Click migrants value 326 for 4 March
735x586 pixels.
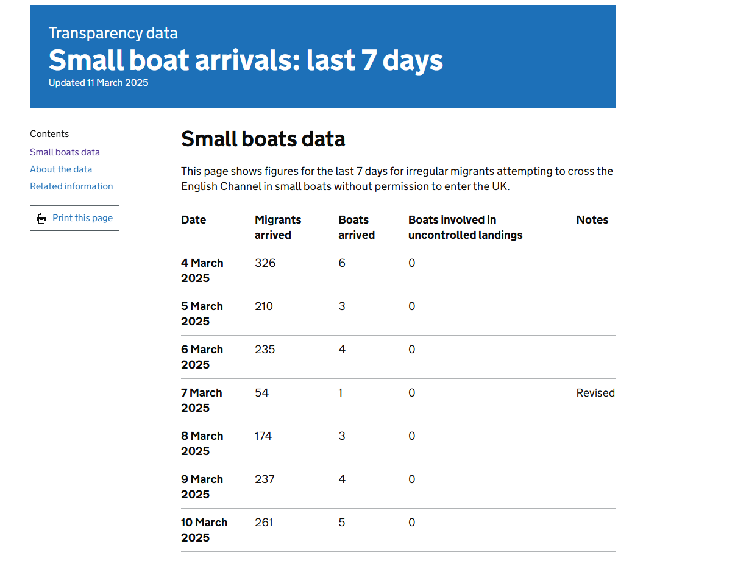[x=265, y=263]
